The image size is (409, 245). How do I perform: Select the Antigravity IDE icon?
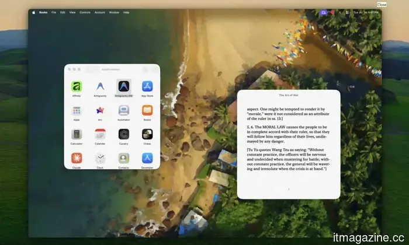point(124,86)
